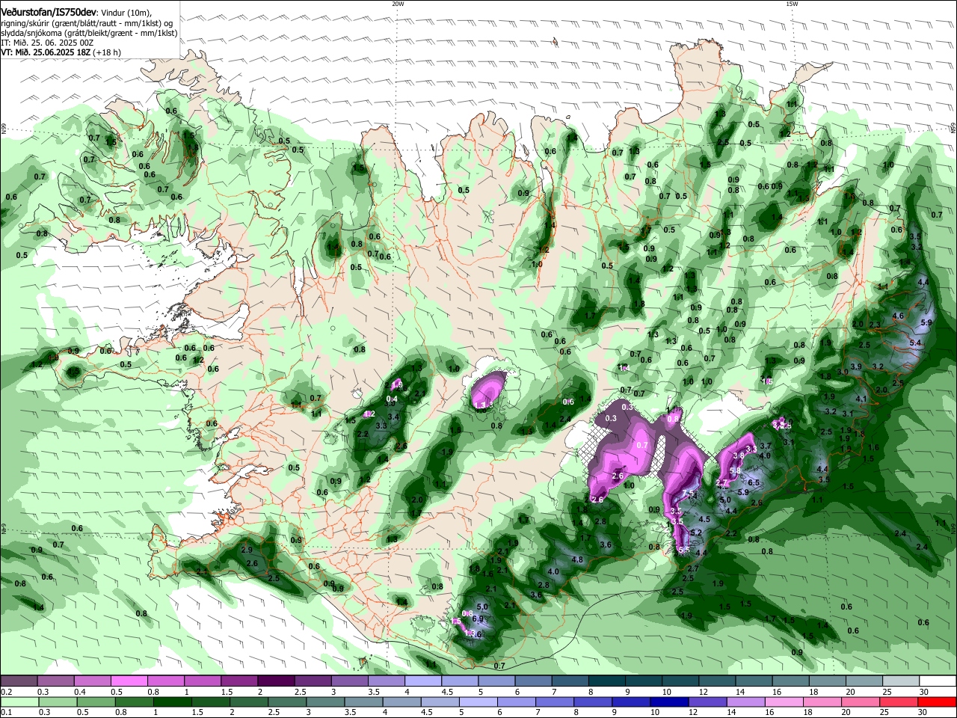This screenshot has height=718, width=957.
Task: Pick the 2.5 gray-green swatch in lower legend row
Action: point(287,702)
